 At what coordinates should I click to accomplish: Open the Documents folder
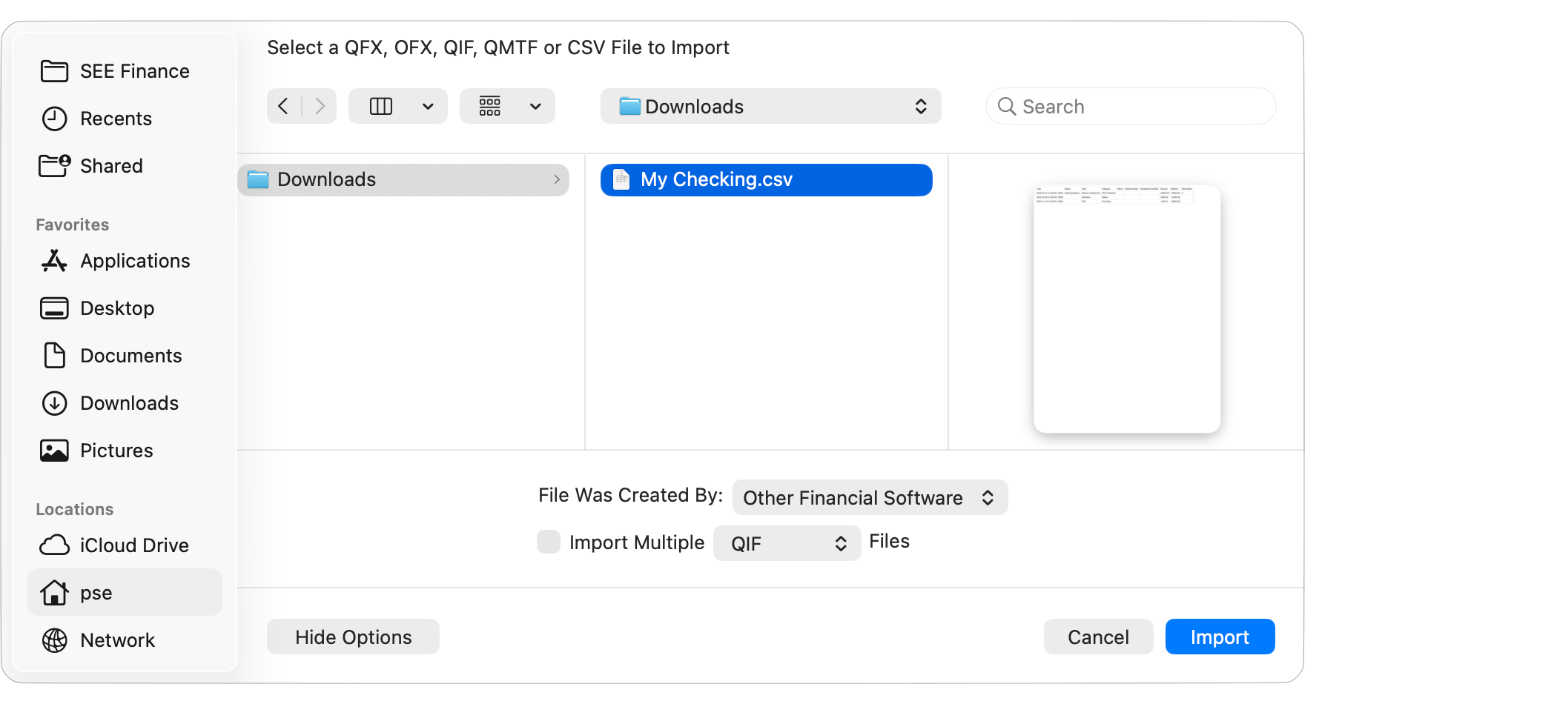coord(130,356)
